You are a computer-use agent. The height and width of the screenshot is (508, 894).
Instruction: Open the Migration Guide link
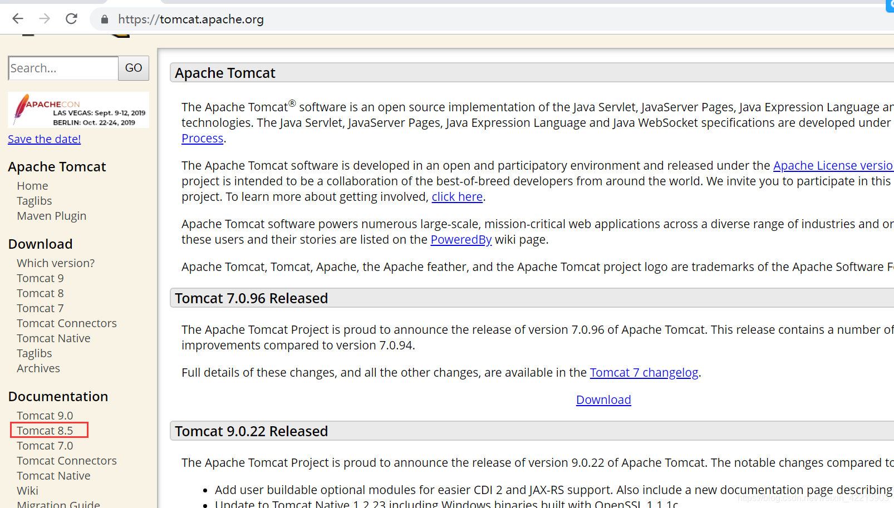(58, 504)
